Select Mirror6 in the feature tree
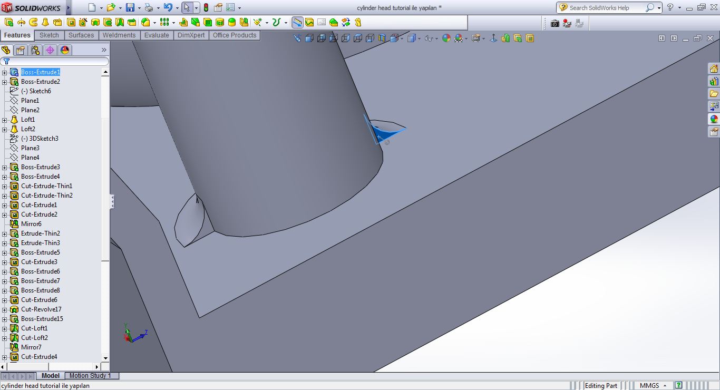 click(31, 224)
